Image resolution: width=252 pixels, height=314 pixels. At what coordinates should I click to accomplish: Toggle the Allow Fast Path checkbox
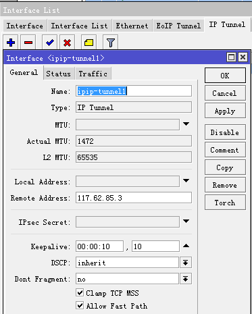coord(80,305)
